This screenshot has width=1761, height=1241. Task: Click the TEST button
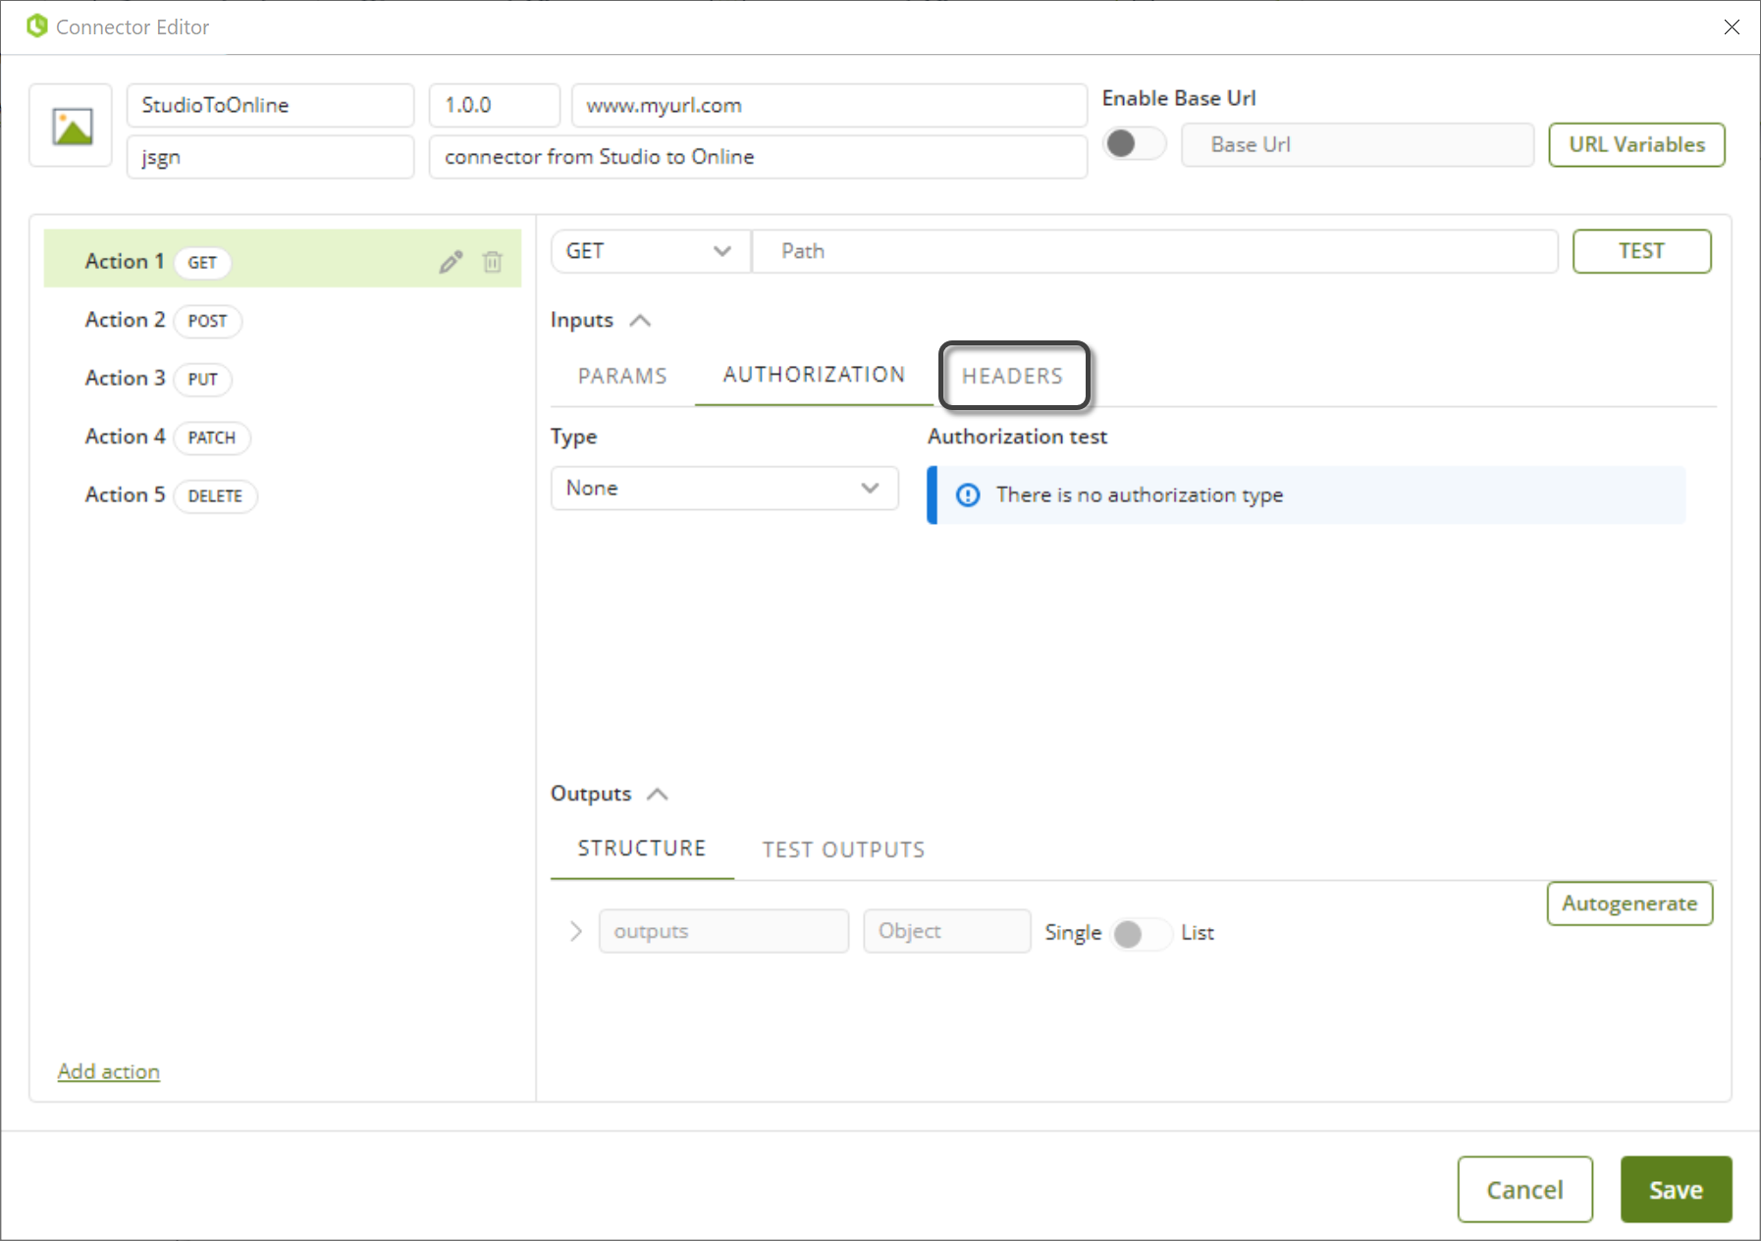pos(1641,251)
